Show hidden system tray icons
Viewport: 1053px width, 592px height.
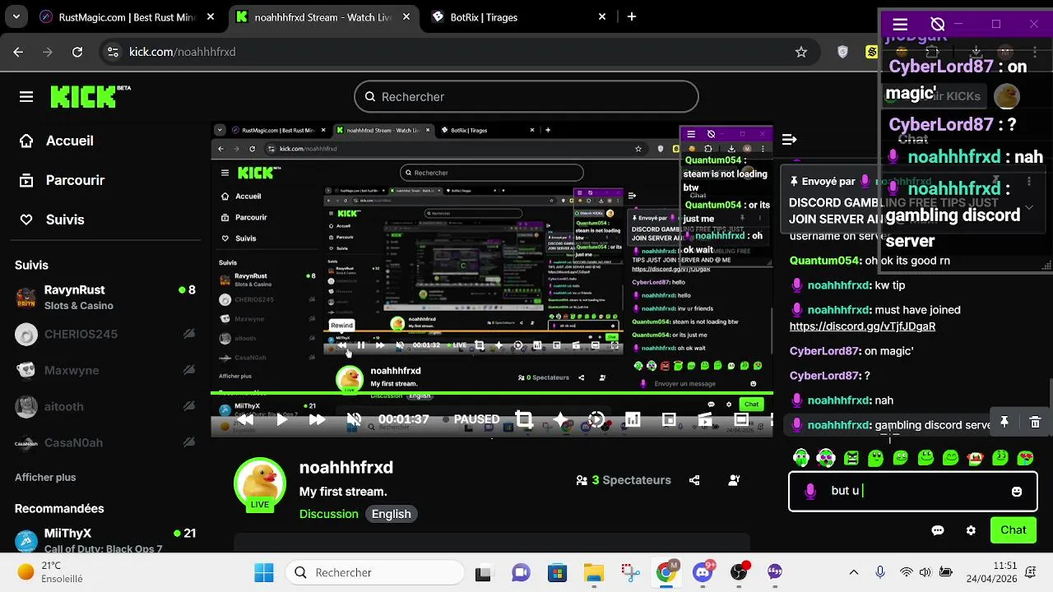click(854, 572)
